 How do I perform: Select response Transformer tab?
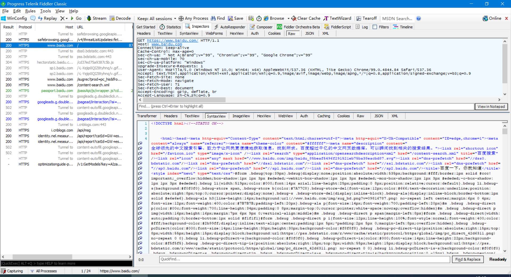[x=147, y=116]
